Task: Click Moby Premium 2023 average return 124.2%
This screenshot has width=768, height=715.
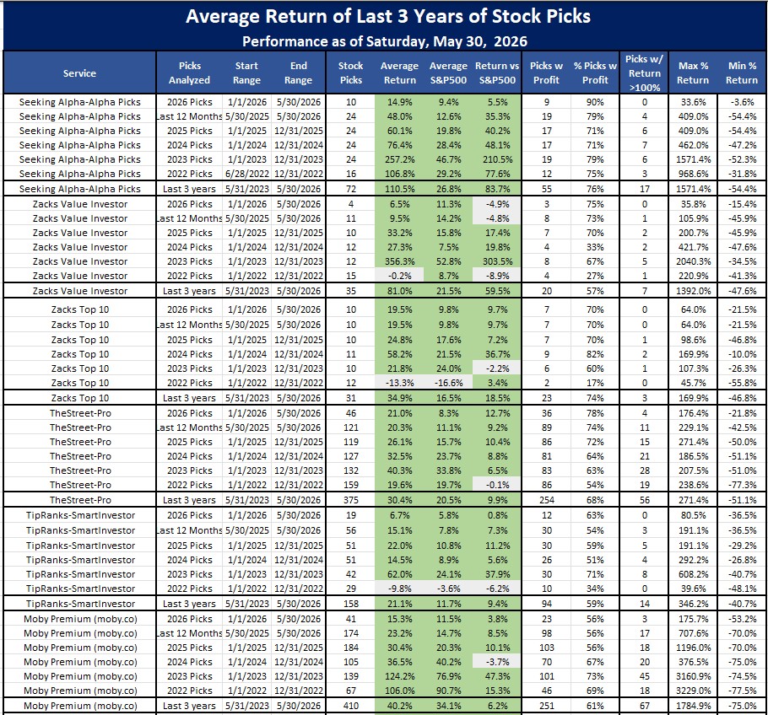Action: pos(400,676)
